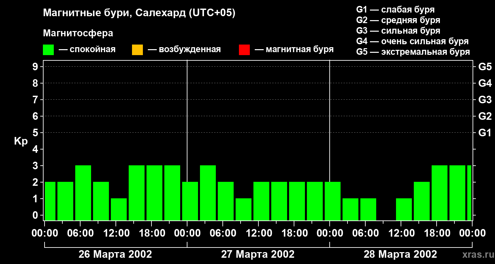495x264 pixels.
Task: Click the 28 March 12:00 bar (Kp 1)
Action: coord(404,209)
